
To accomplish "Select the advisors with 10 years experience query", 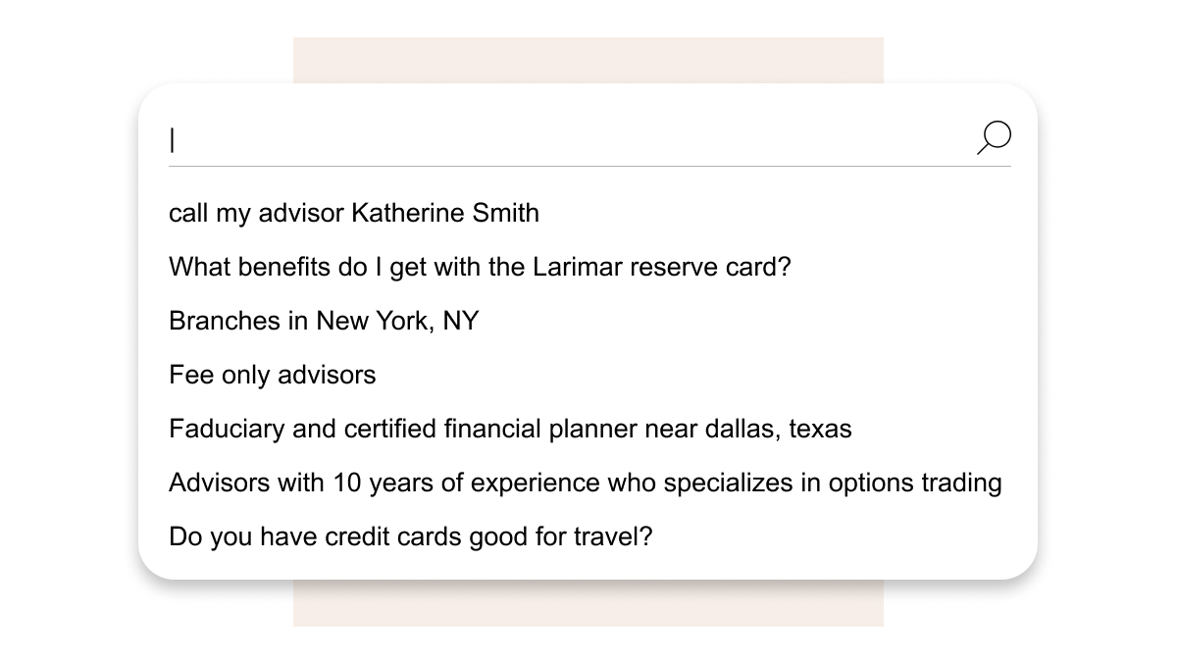I will click(586, 483).
